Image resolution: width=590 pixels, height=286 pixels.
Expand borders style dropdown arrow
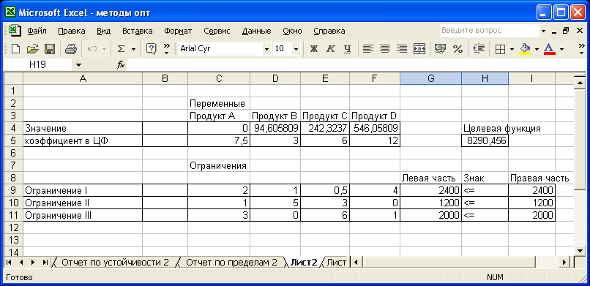[512, 49]
